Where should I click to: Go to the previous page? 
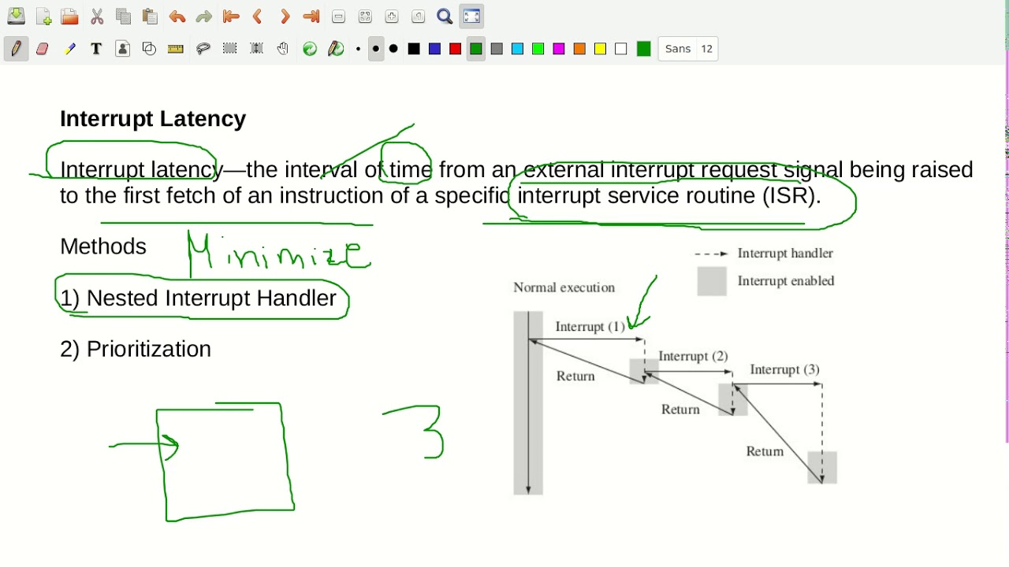tap(258, 17)
